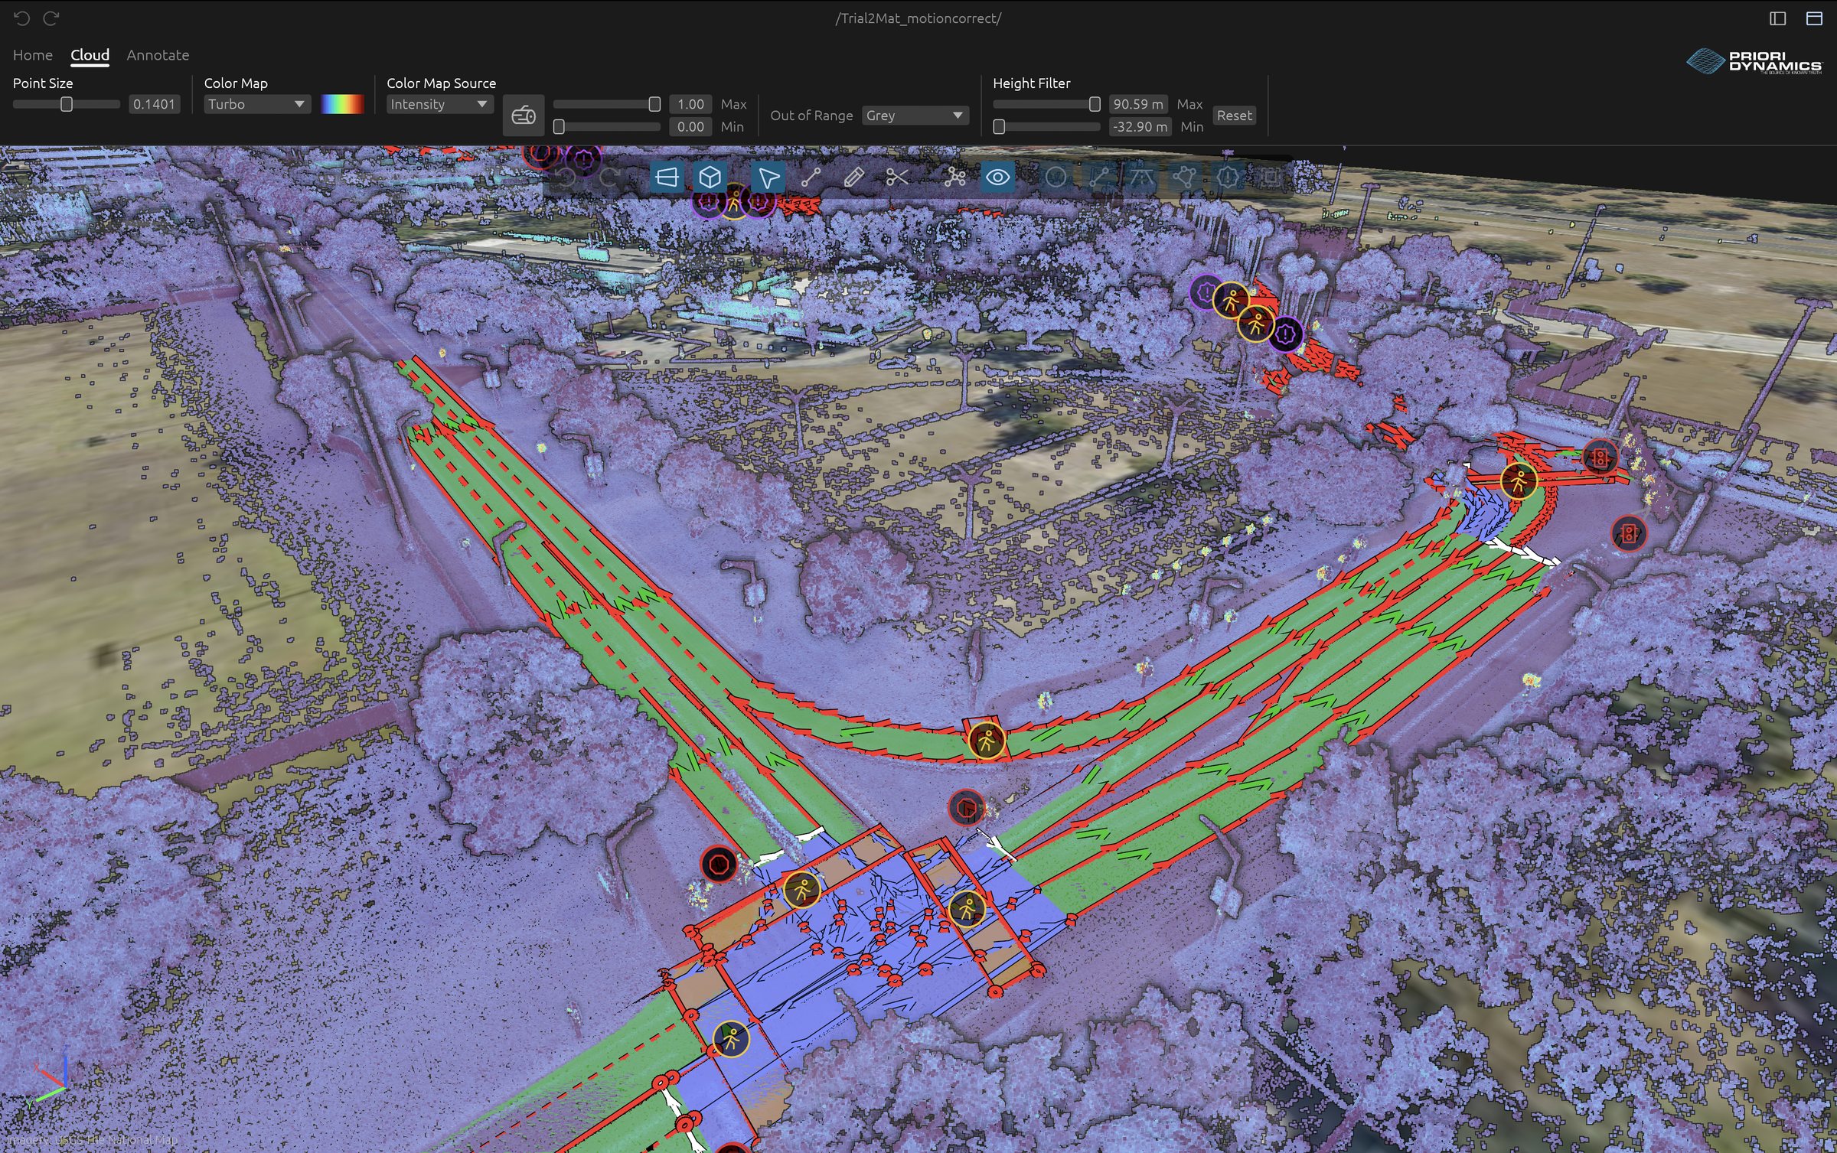Open the Home tab
Viewport: 1837px width, 1153px height.
[33, 55]
